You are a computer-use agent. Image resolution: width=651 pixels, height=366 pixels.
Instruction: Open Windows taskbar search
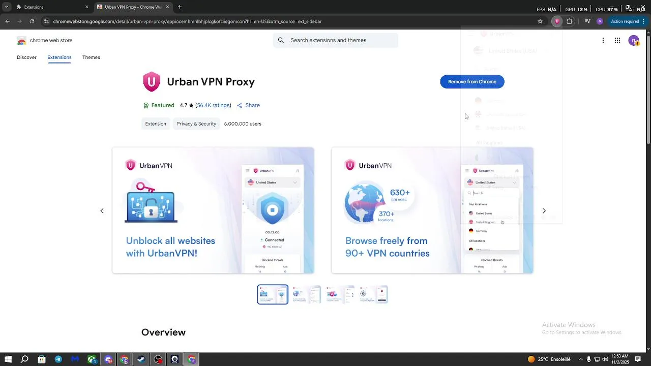pyautogui.click(x=24, y=359)
